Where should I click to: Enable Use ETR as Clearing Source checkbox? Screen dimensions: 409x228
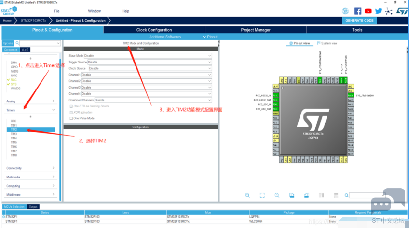tap(71, 106)
